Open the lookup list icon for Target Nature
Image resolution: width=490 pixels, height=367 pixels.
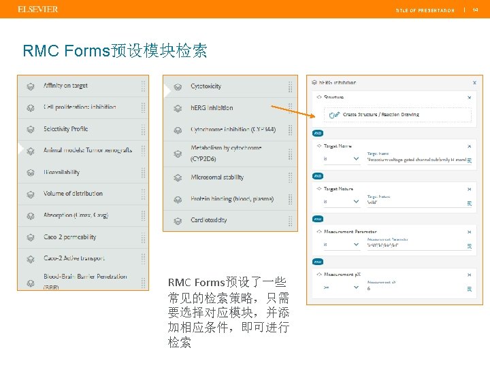(x=470, y=203)
